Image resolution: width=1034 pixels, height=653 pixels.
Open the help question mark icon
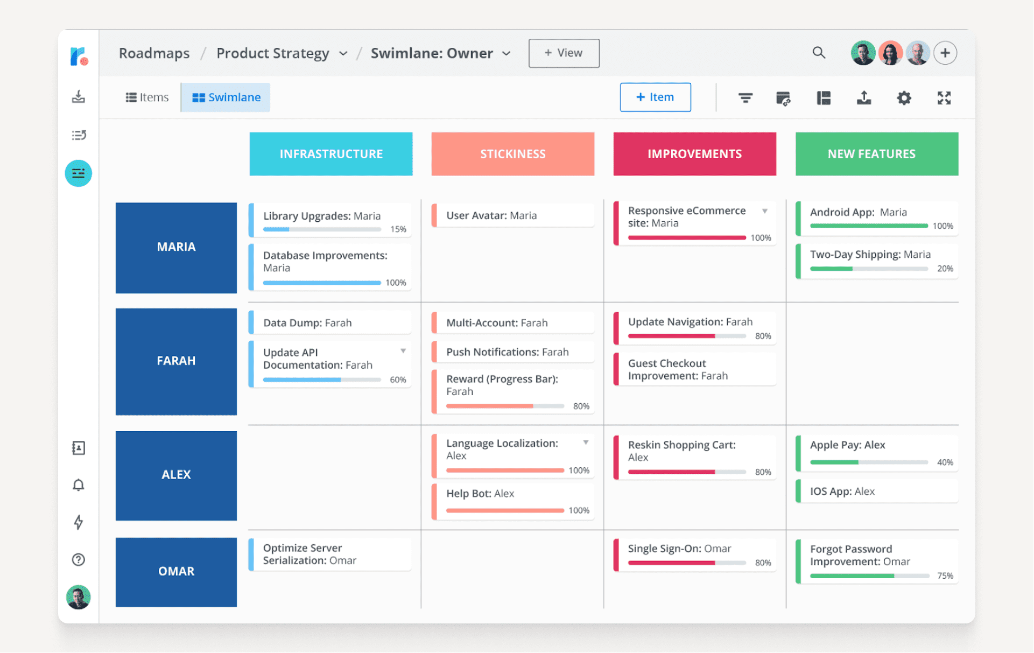click(79, 560)
